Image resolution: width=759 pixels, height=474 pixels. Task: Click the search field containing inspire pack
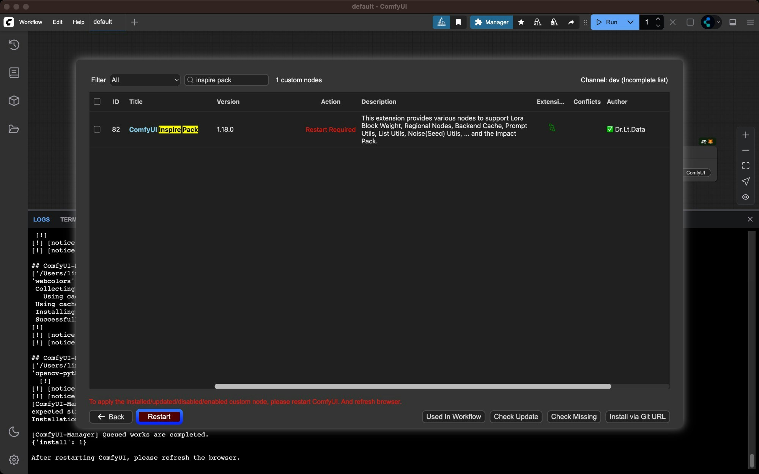coord(227,80)
